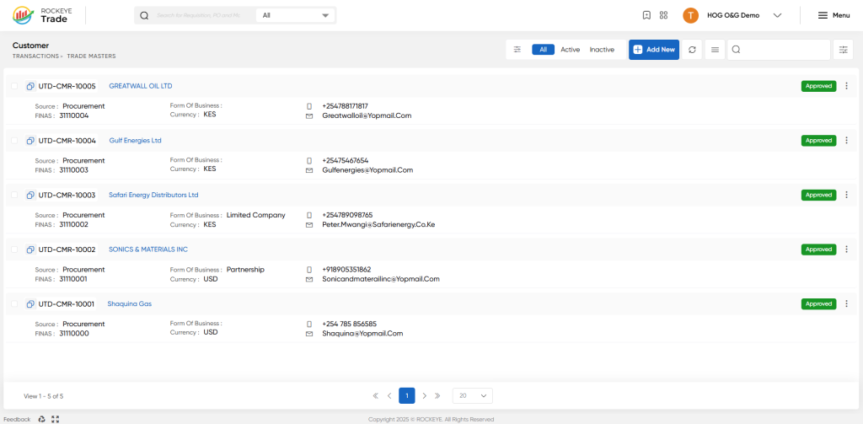Open three-dot menu for Safari Energy Distributors
863x424 pixels.
click(x=846, y=195)
